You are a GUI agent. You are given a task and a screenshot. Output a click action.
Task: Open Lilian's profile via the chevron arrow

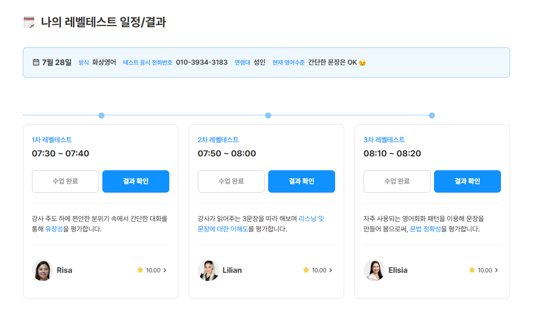(x=331, y=270)
